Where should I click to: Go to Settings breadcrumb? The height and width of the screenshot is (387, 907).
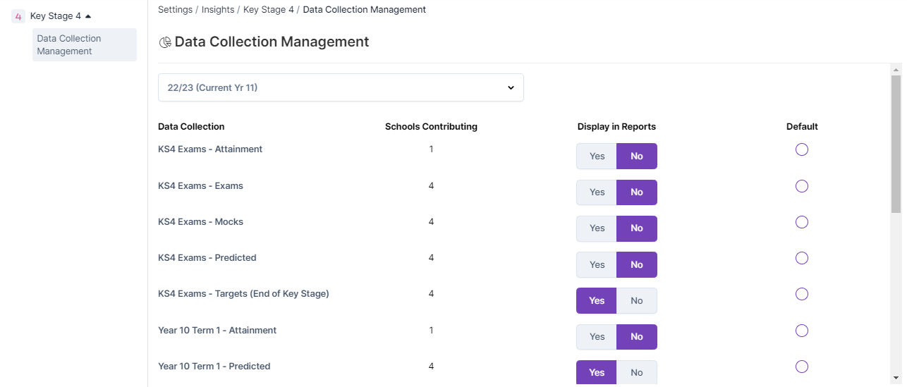174,10
